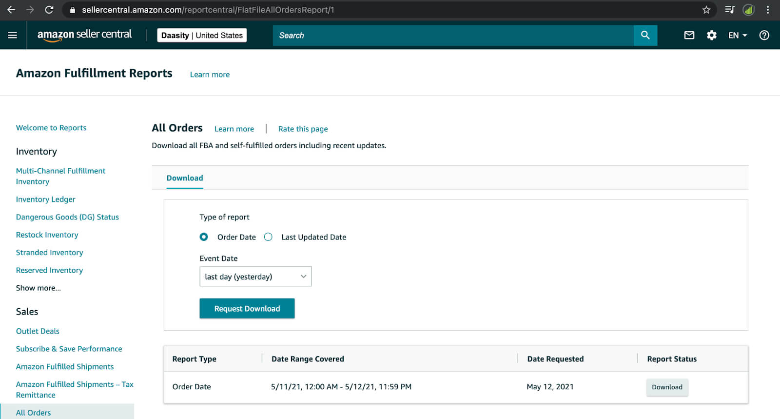Open the messages envelope icon
This screenshot has height=419, width=780.
coord(689,35)
